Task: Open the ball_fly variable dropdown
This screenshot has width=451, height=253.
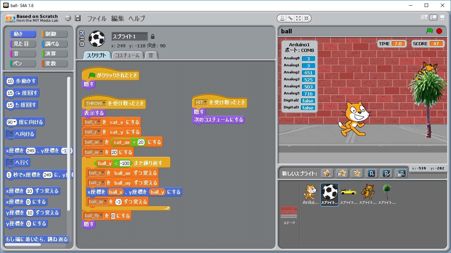Action: [94, 216]
